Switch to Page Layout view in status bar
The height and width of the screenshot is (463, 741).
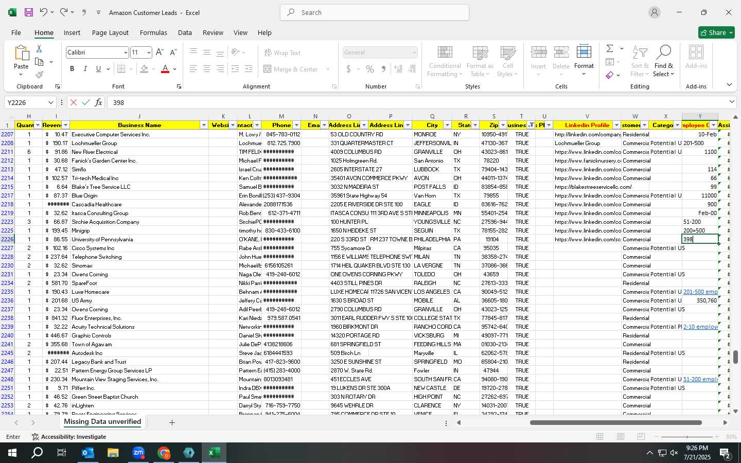point(621,437)
